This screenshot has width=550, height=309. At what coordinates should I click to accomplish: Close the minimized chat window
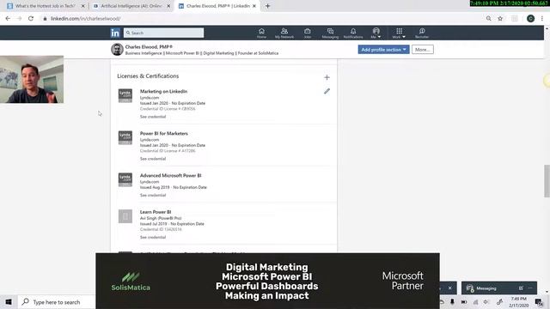450,288
